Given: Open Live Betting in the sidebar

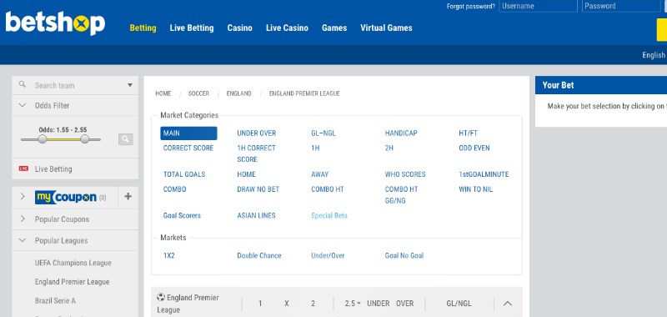Looking at the screenshot, I should (x=53, y=169).
